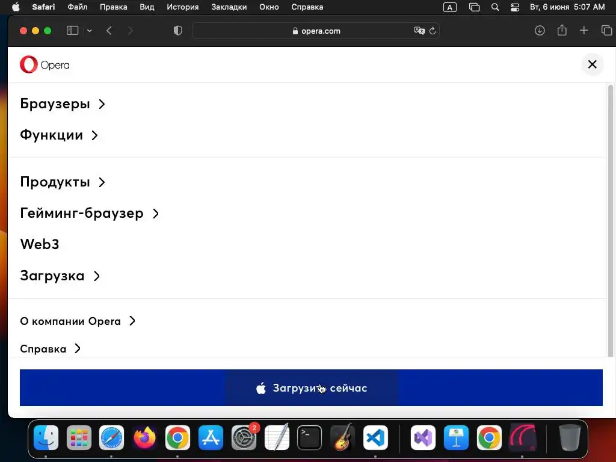Expand the Продукты menu section
Screen dimensions: 616x462
point(63,182)
